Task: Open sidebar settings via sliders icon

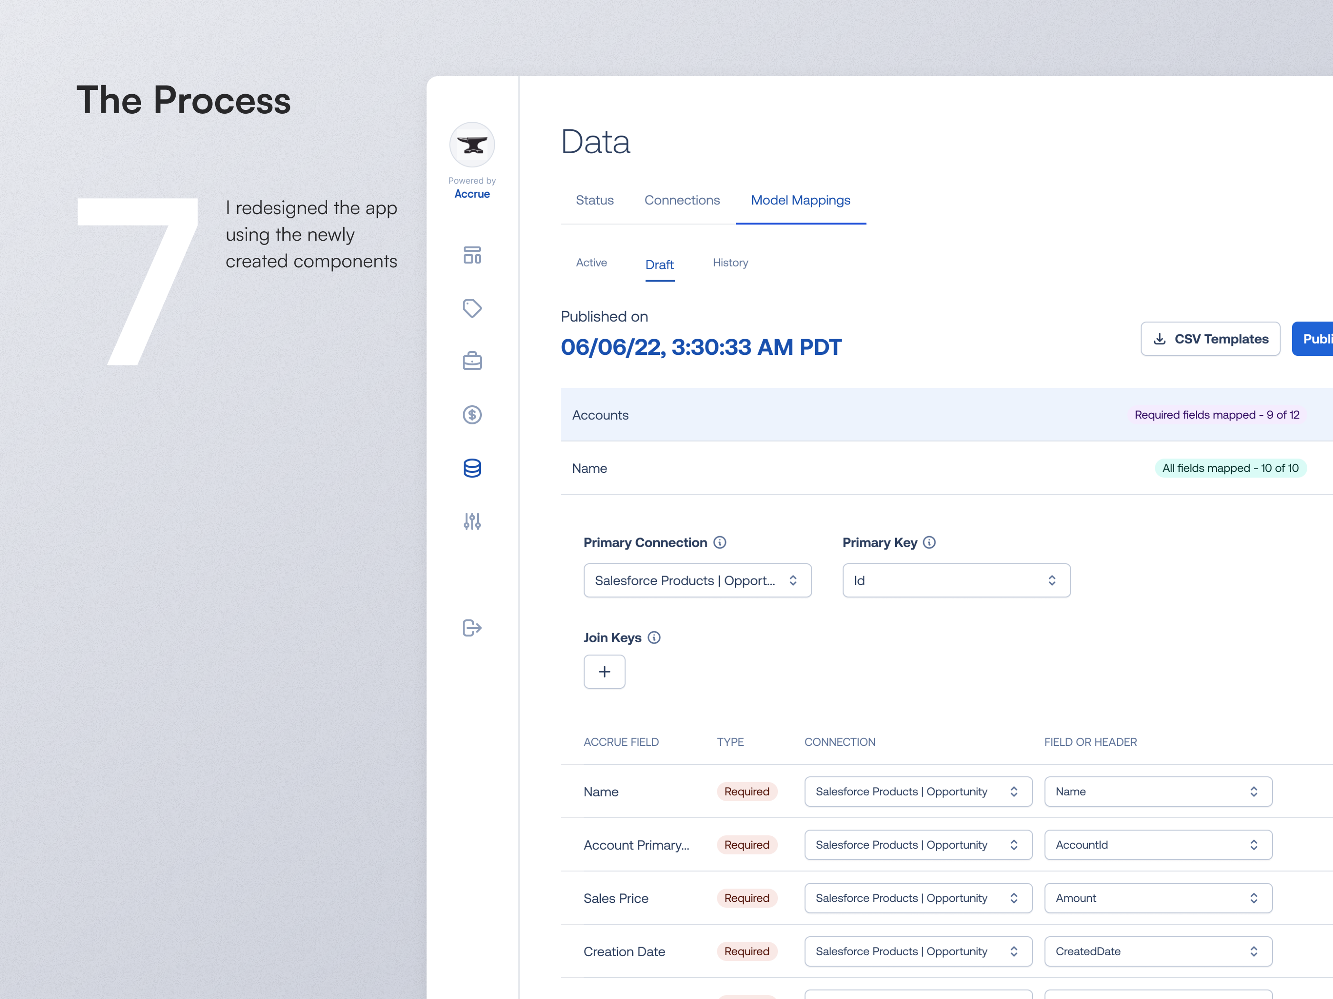Action: click(x=472, y=521)
